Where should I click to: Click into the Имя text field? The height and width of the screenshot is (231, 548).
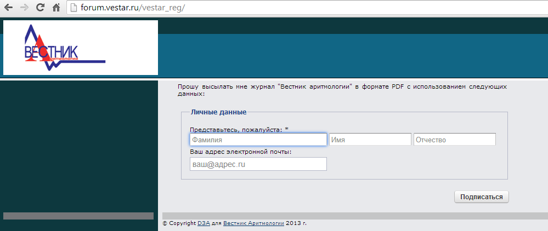tap(370, 140)
